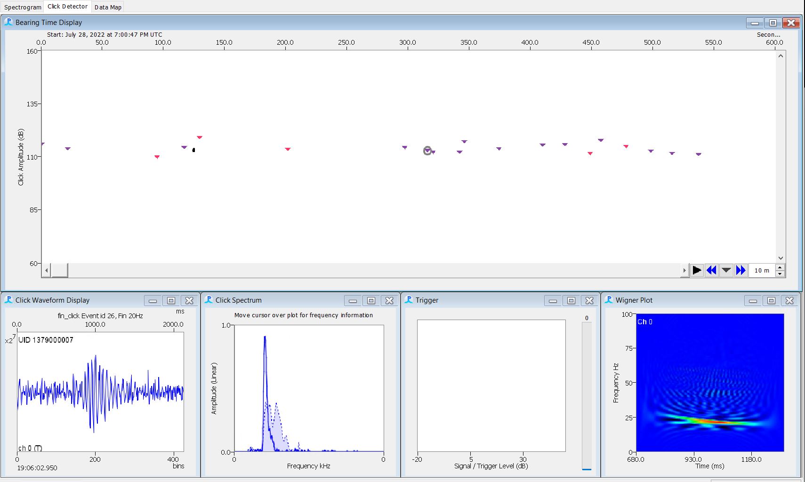Select the Click Detector tab
805x482 pixels.
click(x=67, y=7)
